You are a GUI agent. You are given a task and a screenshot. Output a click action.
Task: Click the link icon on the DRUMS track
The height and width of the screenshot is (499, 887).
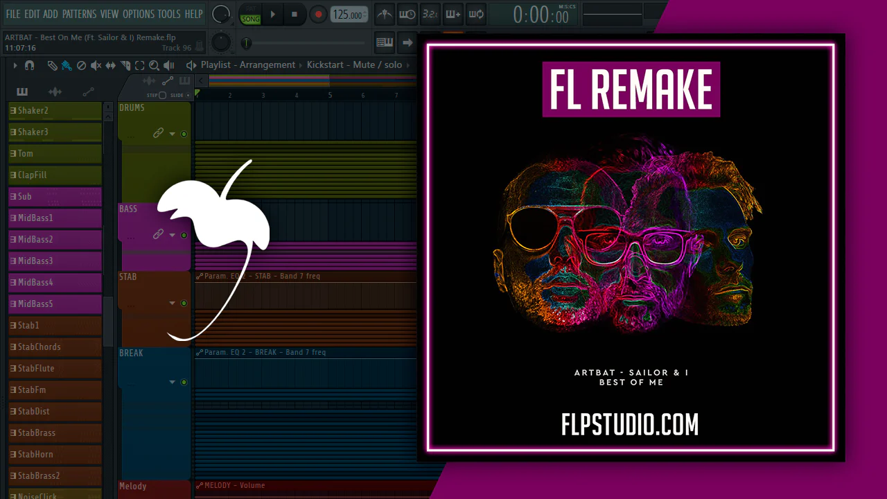point(158,133)
